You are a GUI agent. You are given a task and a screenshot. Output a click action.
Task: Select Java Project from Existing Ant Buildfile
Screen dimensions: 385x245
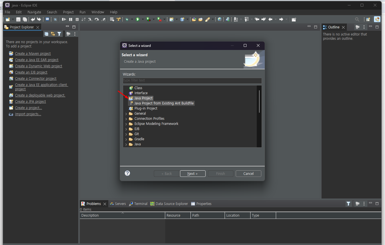164,103
